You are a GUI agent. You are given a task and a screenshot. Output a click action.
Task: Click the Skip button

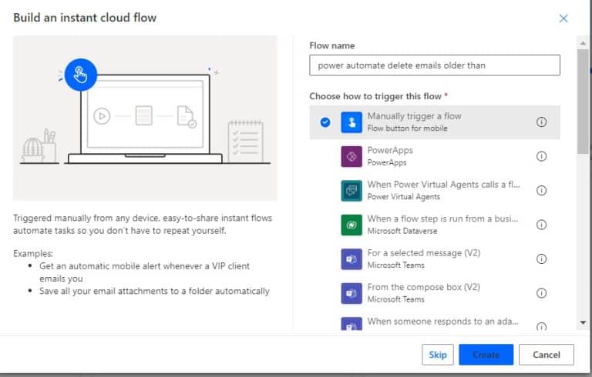click(x=438, y=355)
